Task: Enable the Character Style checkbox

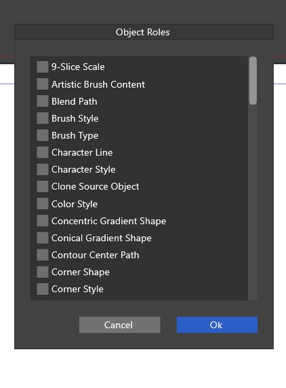Action: coord(43,169)
